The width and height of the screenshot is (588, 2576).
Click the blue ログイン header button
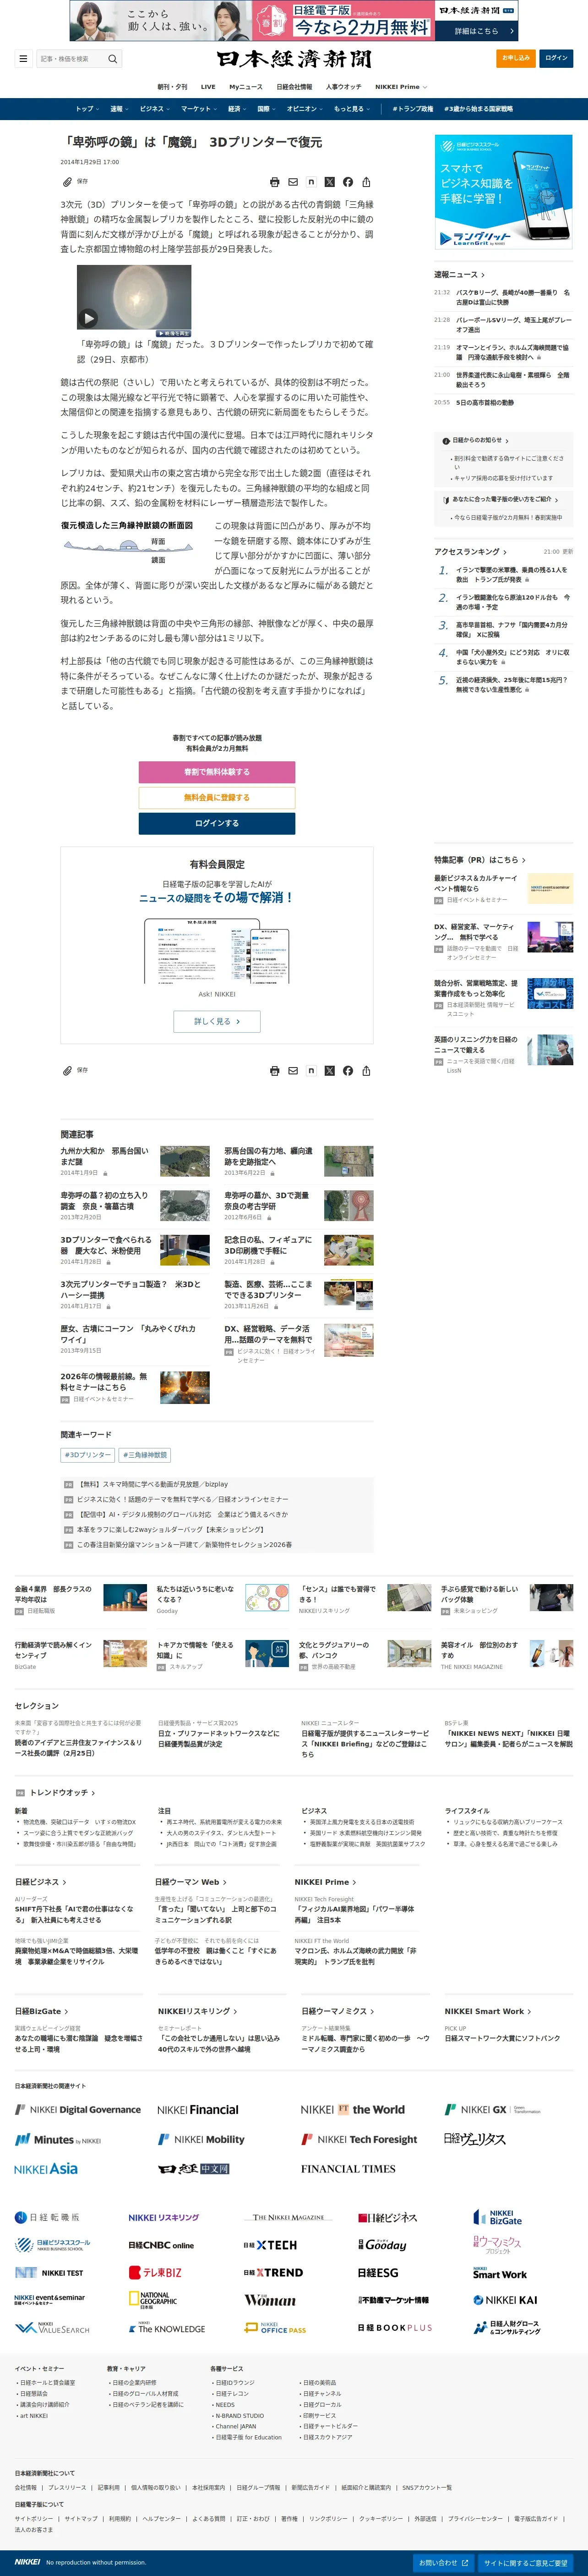[556, 58]
